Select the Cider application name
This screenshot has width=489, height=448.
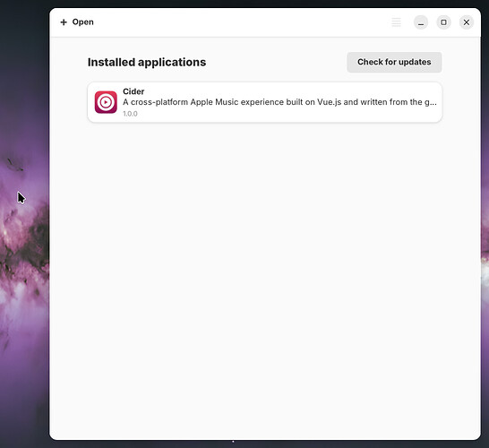coord(133,91)
